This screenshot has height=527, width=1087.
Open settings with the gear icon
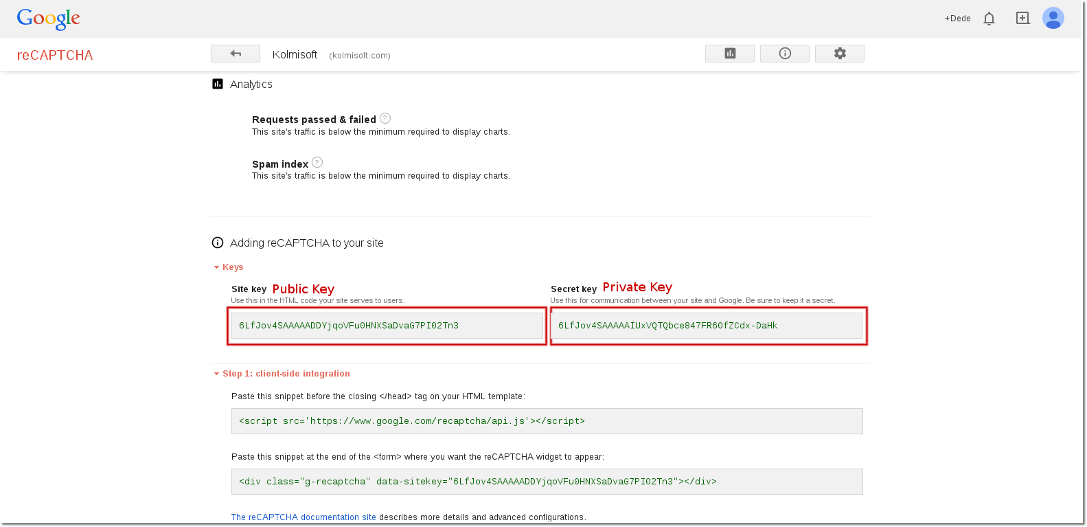point(839,54)
